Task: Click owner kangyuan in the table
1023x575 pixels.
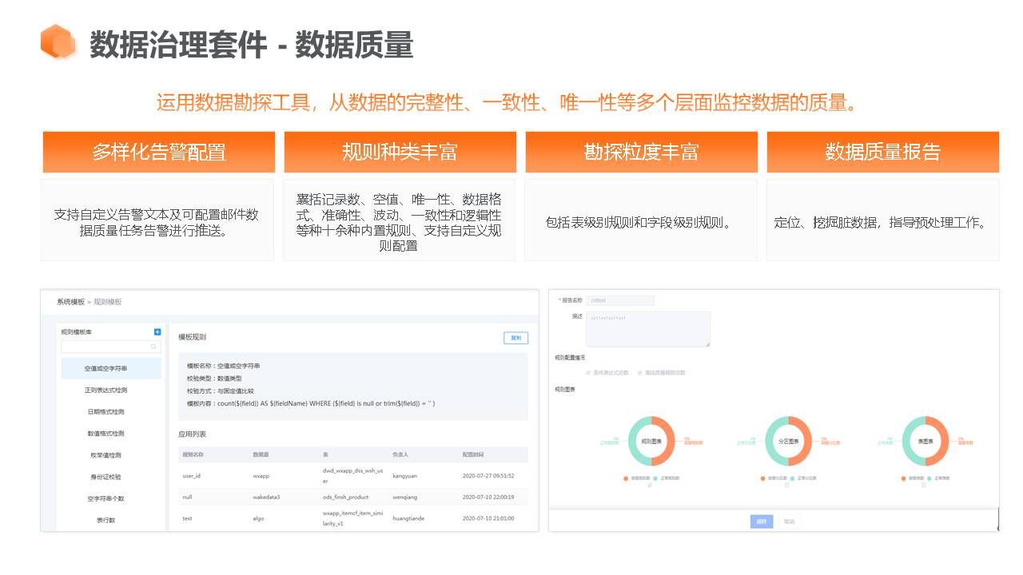Action: click(x=406, y=476)
